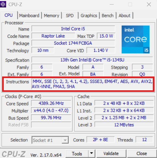157x158 pixels.
Task: Click the version text 'Ver. 2.17.0.x64'
Action: click(x=46, y=155)
